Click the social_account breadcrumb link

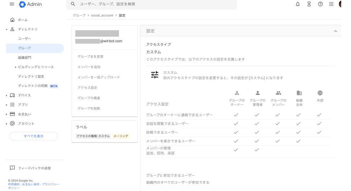tap(102, 15)
